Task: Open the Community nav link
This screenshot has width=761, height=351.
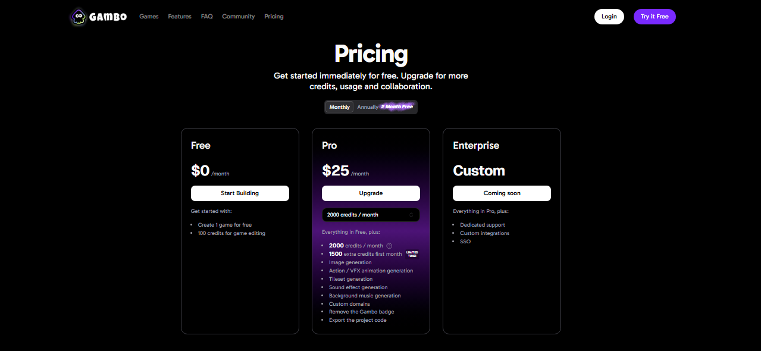Action: click(x=239, y=17)
